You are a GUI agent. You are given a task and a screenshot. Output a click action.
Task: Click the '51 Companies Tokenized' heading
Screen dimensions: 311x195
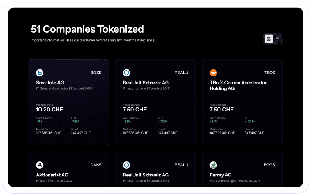point(87,29)
